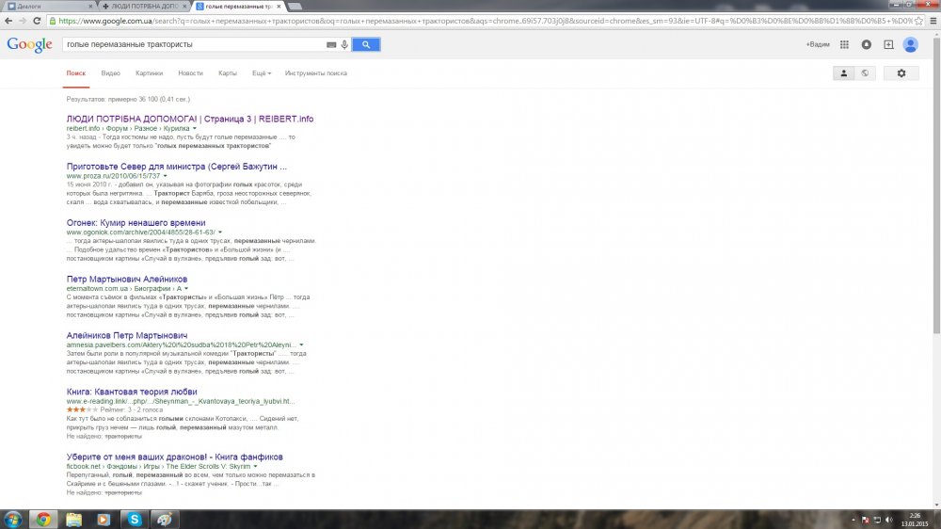
Task: Open the account profile avatar
Action: click(910, 44)
